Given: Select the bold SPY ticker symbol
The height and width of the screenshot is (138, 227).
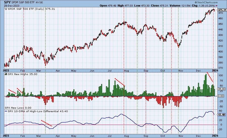Looking at the screenshot, I should [7, 2].
